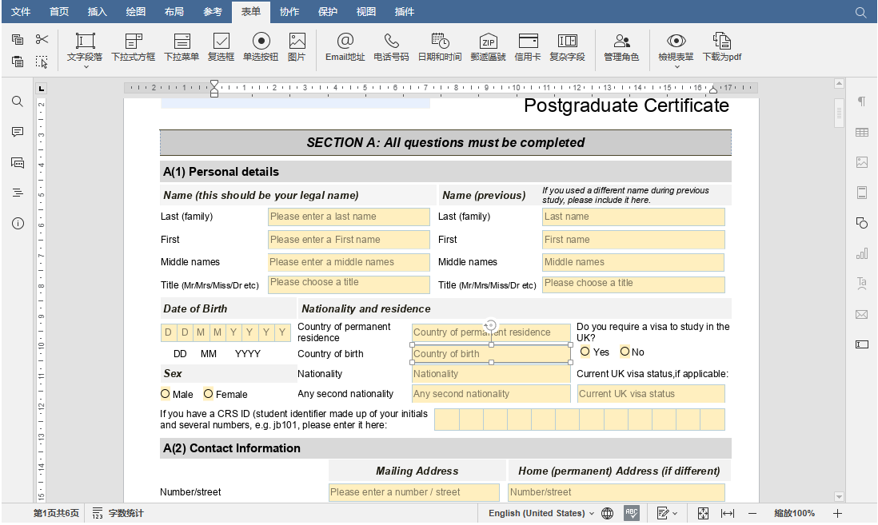Open the title dropdown under Name (previous)
Screen dimensions: 878x525
point(633,284)
